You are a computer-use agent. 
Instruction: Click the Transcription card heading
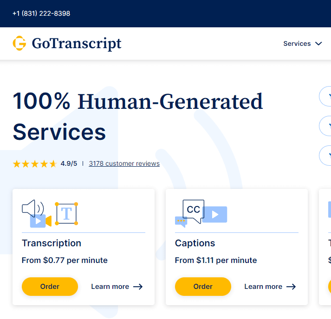(52, 243)
